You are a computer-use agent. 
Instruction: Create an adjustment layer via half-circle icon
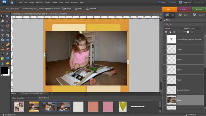(170, 32)
